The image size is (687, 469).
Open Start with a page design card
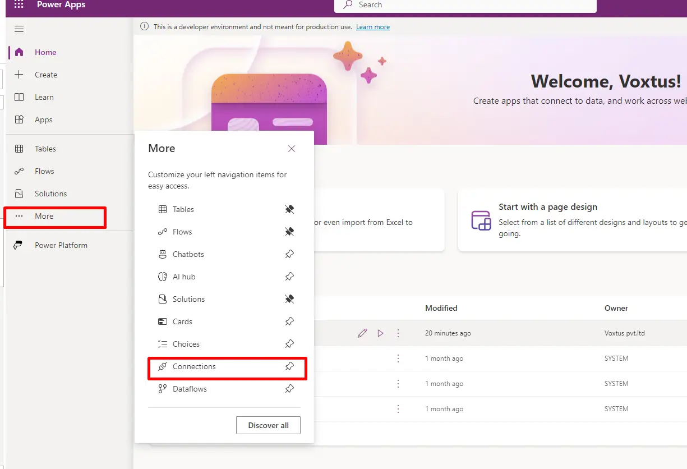click(573, 220)
